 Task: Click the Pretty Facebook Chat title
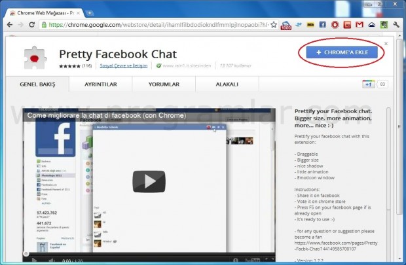118,54
